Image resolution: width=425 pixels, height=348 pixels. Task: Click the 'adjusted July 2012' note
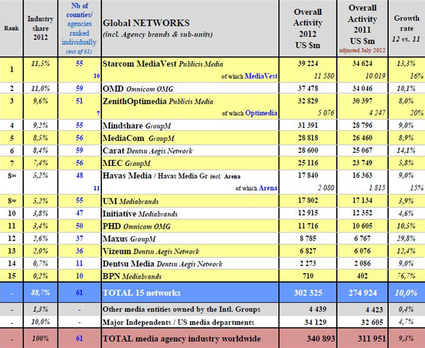coord(362,51)
